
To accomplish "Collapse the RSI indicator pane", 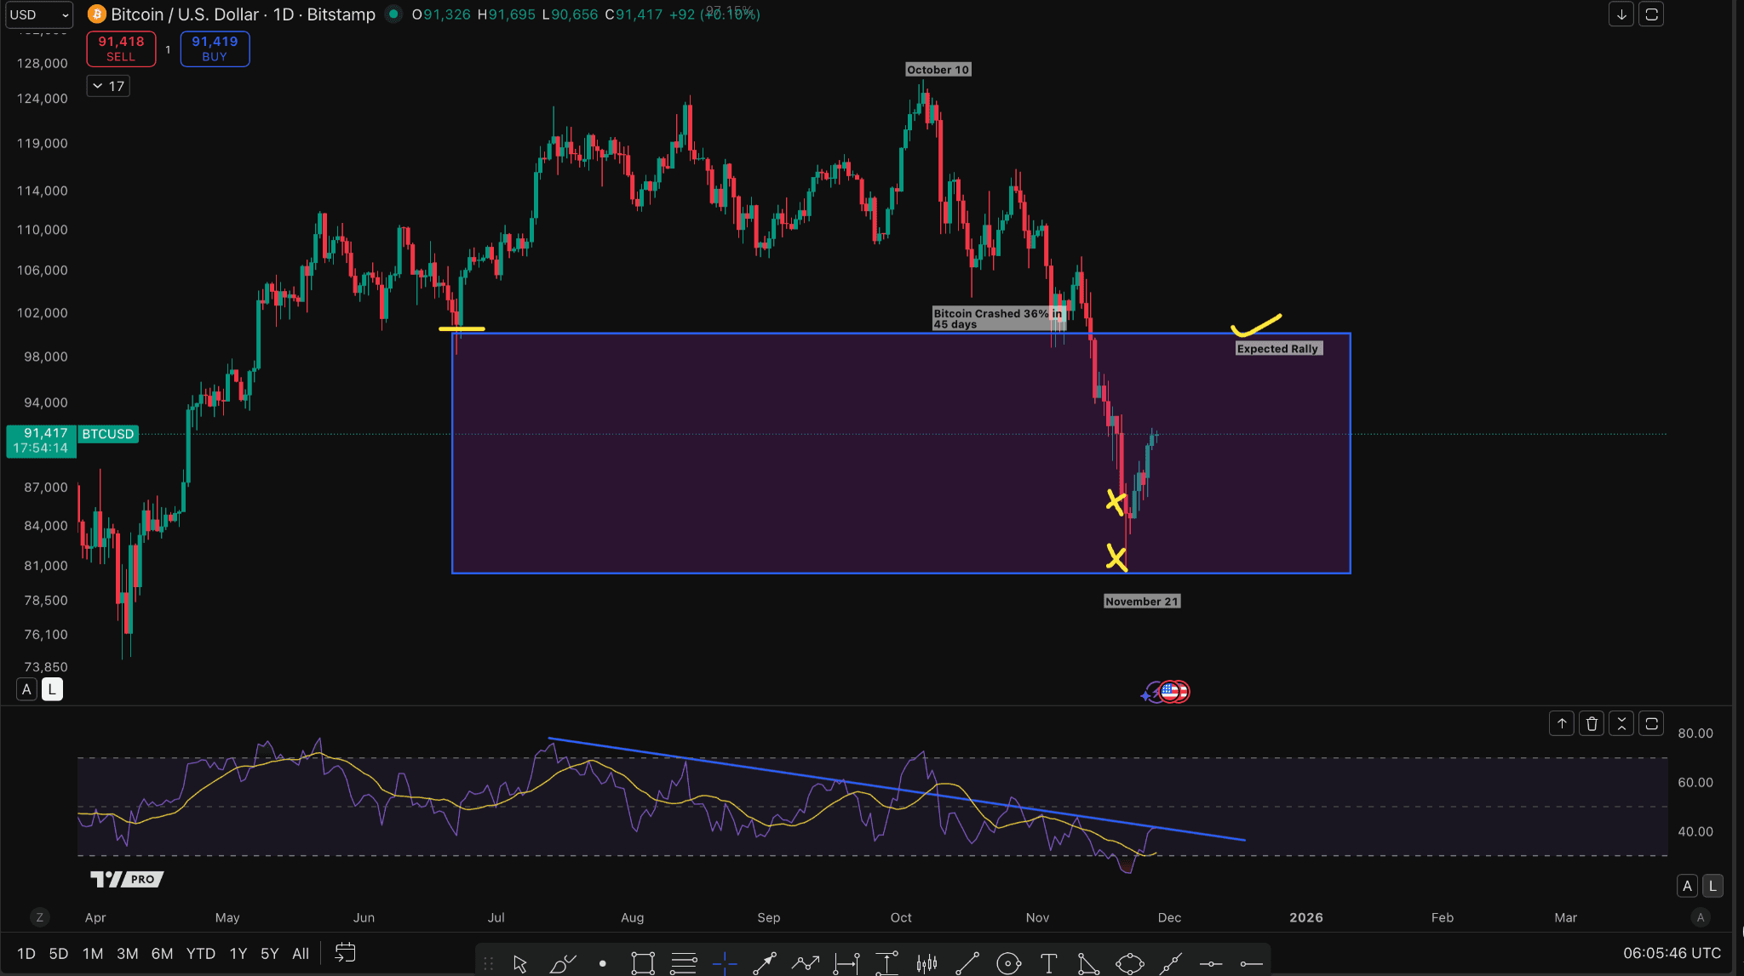I will [1621, 724].
